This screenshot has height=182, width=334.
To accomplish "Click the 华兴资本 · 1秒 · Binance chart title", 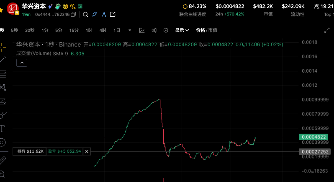I will coord(49,44).
